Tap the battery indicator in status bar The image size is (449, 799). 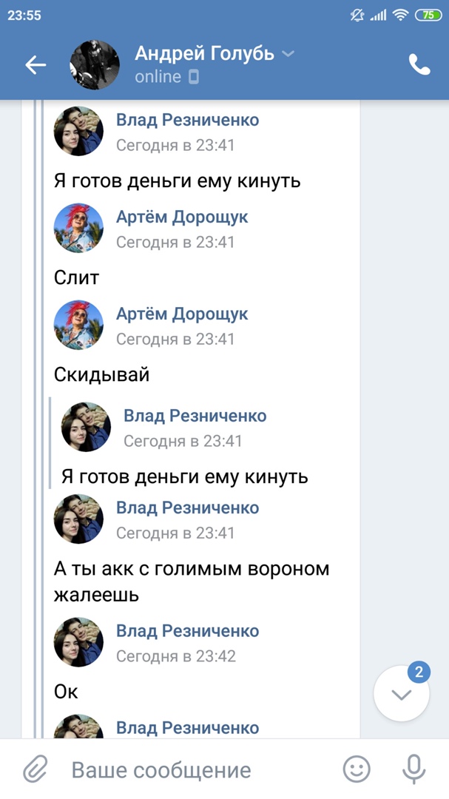[428, 15]
